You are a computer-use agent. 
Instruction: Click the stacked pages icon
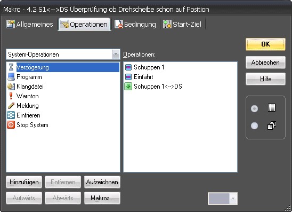pos(272,125)
